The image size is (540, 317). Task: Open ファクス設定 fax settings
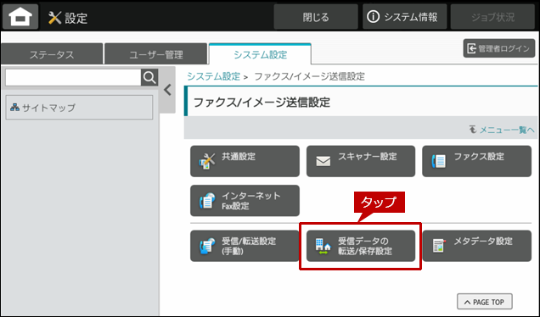tap(476, 161)
